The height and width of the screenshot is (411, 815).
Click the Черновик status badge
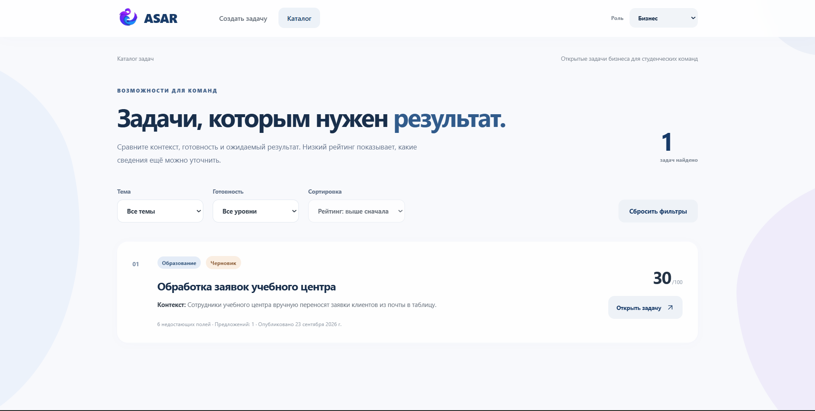(223, 263)
